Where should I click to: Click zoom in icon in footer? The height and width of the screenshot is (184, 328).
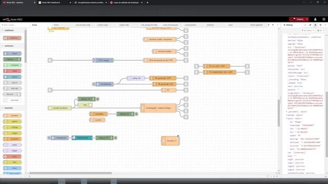pos(277,176)
